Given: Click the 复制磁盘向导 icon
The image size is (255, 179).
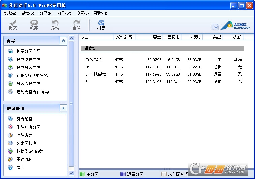Looking at the screenshot, I should click(10, 60).
